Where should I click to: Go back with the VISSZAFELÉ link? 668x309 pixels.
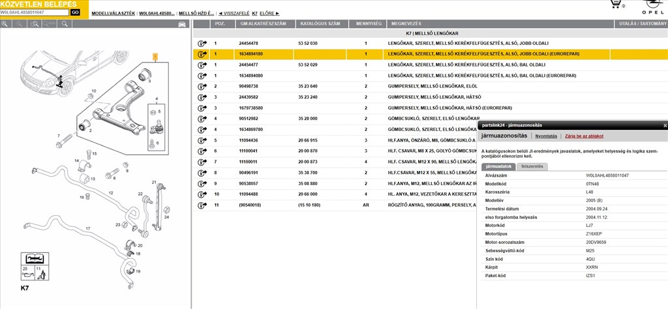pyautogui.click(x=234, y=13)
